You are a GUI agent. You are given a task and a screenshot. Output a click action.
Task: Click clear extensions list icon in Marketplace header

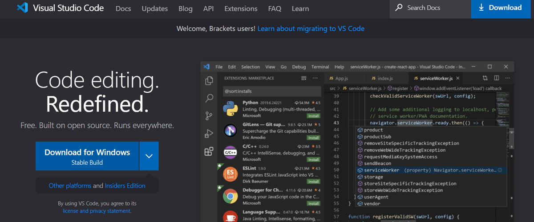[304, 78]
